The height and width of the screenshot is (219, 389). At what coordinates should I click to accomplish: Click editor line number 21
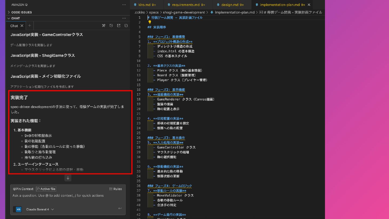[139, 114]
